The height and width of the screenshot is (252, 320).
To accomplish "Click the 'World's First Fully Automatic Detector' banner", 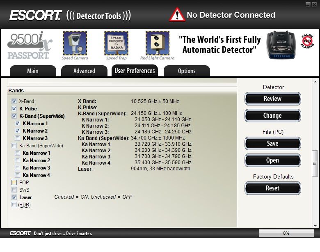I will tap(220, 44).
